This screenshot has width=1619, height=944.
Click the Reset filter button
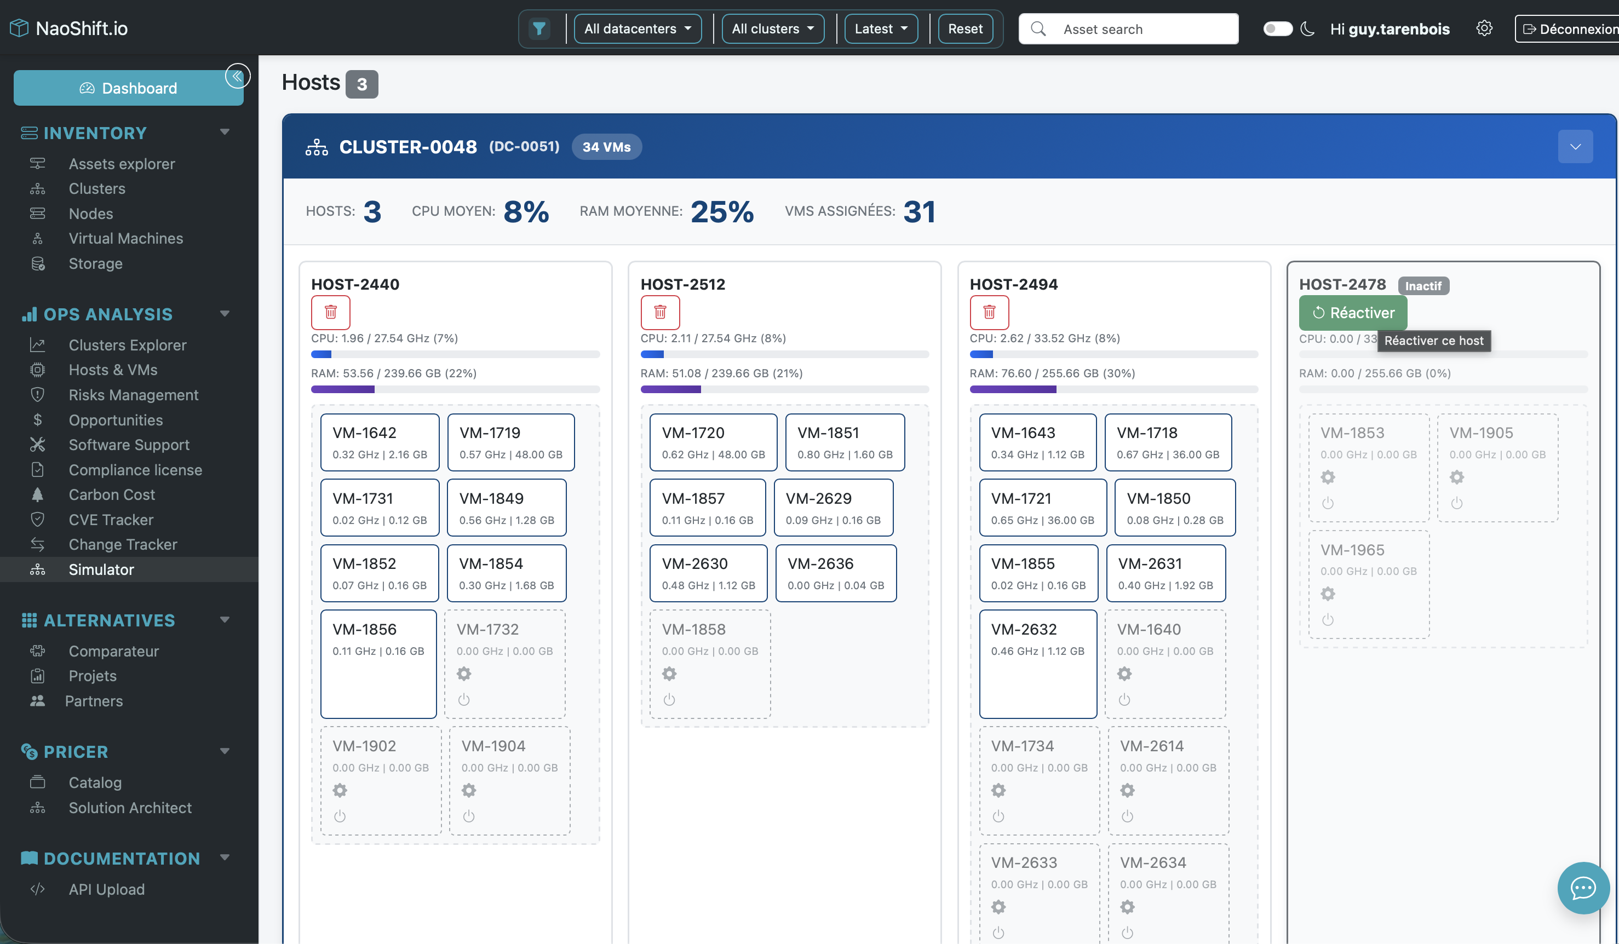964,29
